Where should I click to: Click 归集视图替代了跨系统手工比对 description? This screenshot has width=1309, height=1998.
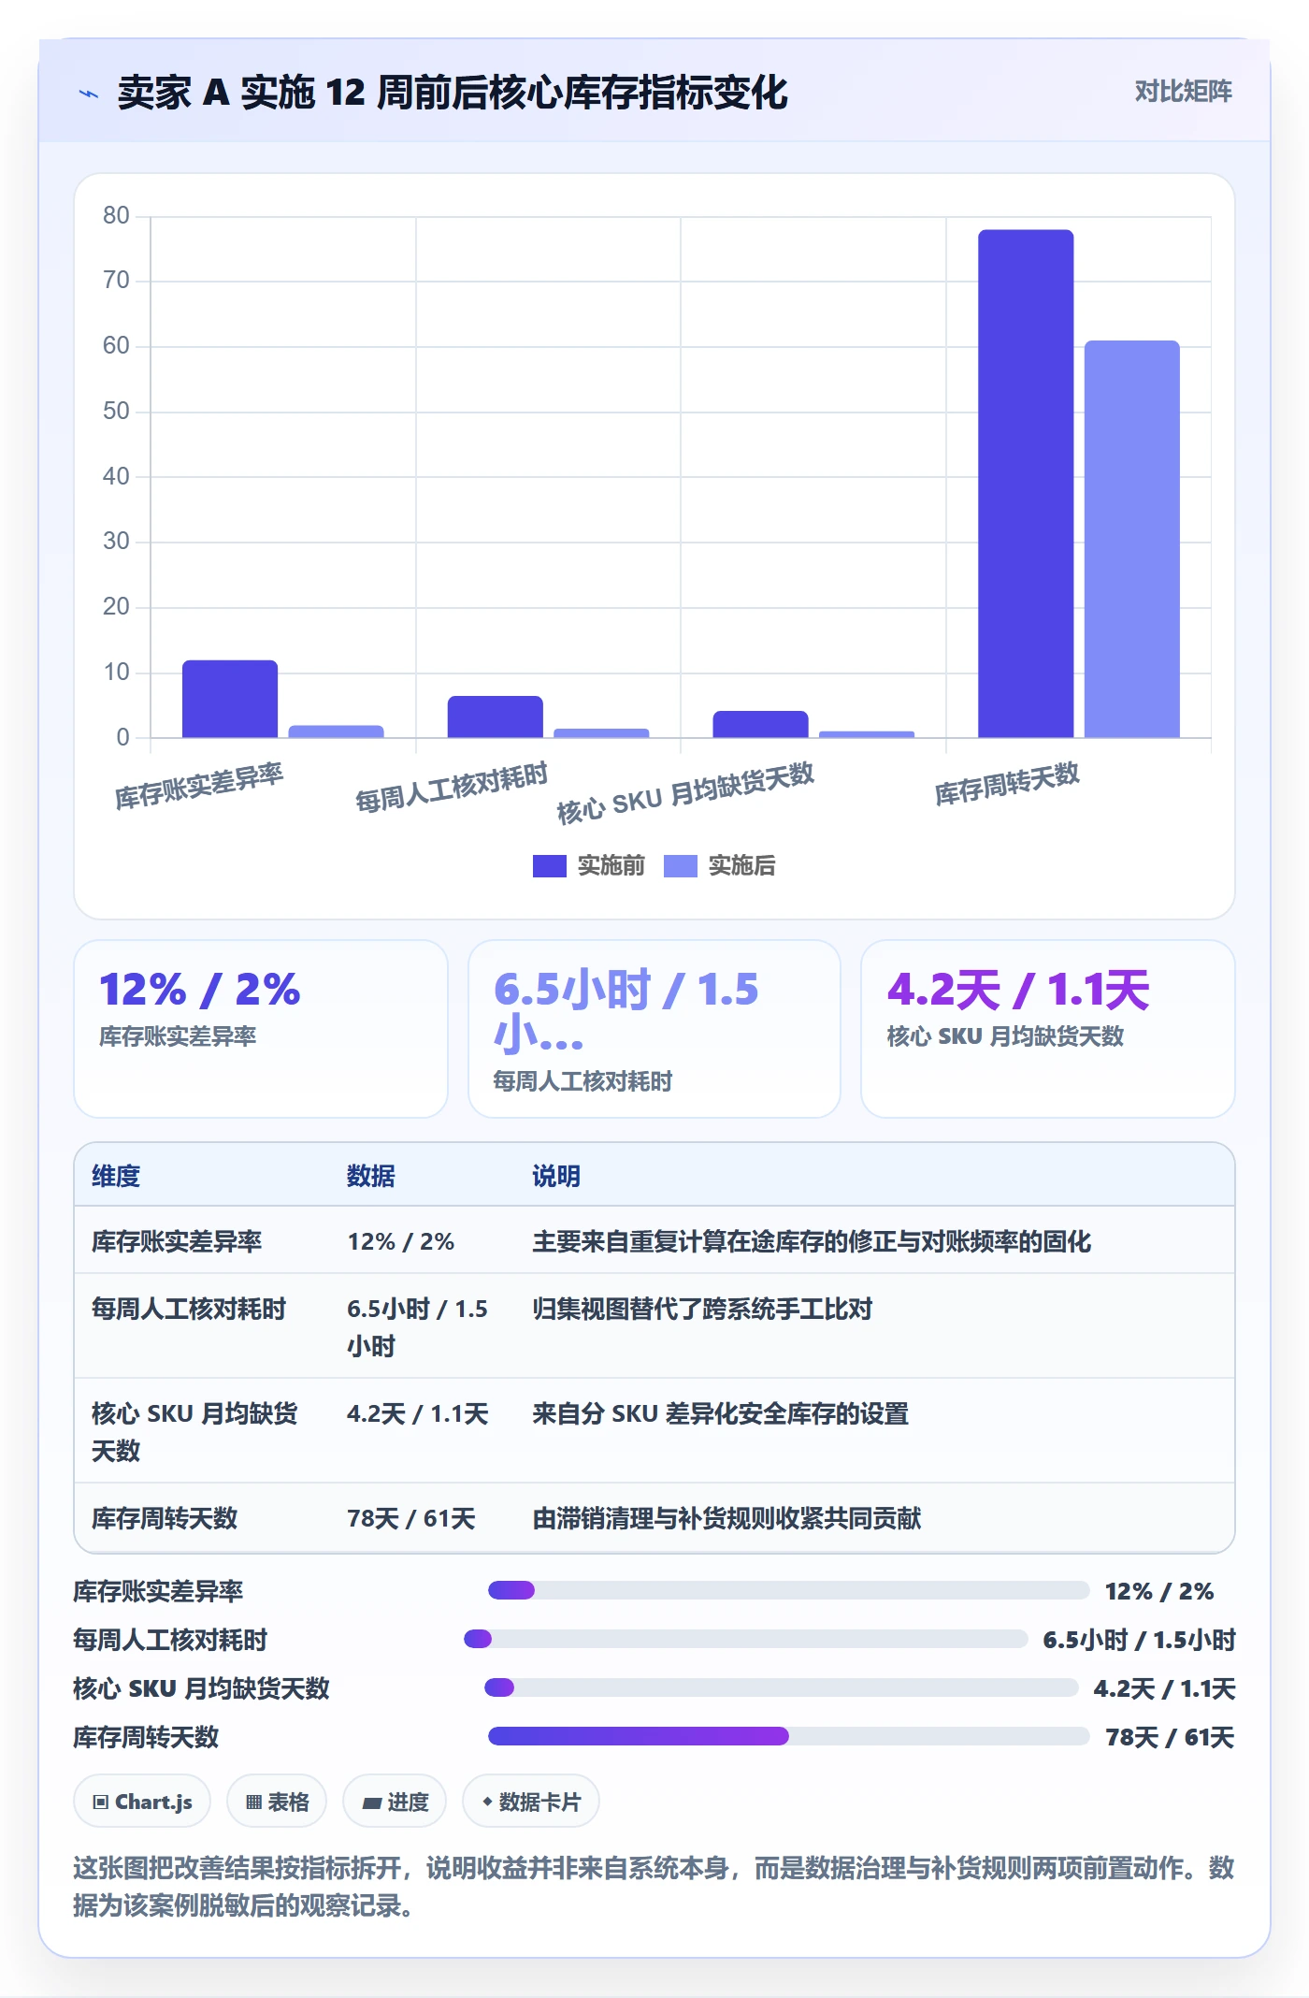pyautogui.click(x=702, y=1309)
